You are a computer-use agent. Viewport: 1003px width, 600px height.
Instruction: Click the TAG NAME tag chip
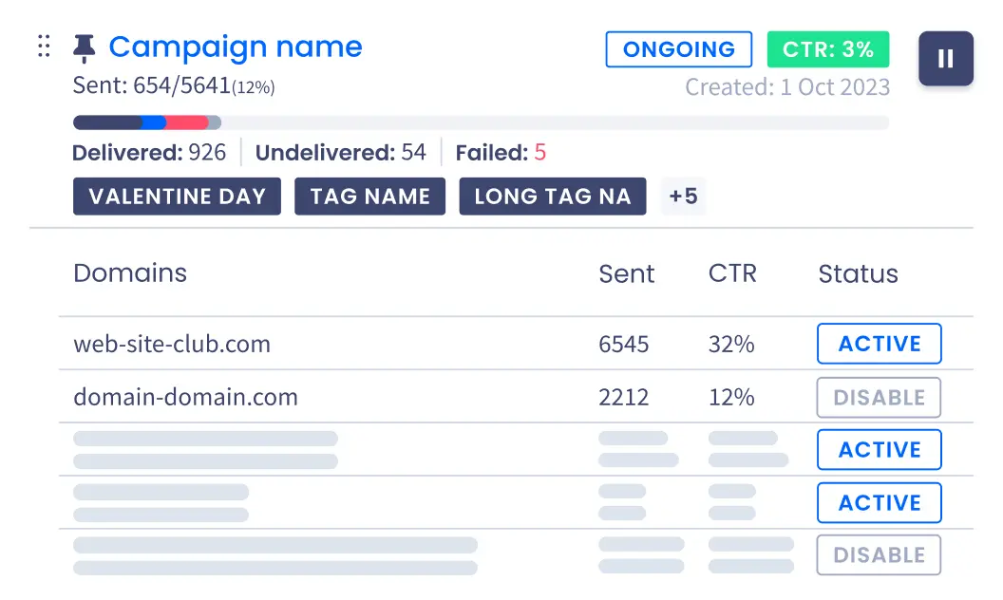pyautogui.click(x=369, y=197)
